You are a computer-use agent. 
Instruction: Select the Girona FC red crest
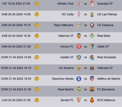click(x=79, y=46)
